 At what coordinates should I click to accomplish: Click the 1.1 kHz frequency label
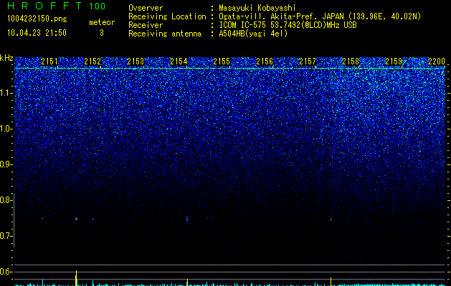tap(5, 93)
